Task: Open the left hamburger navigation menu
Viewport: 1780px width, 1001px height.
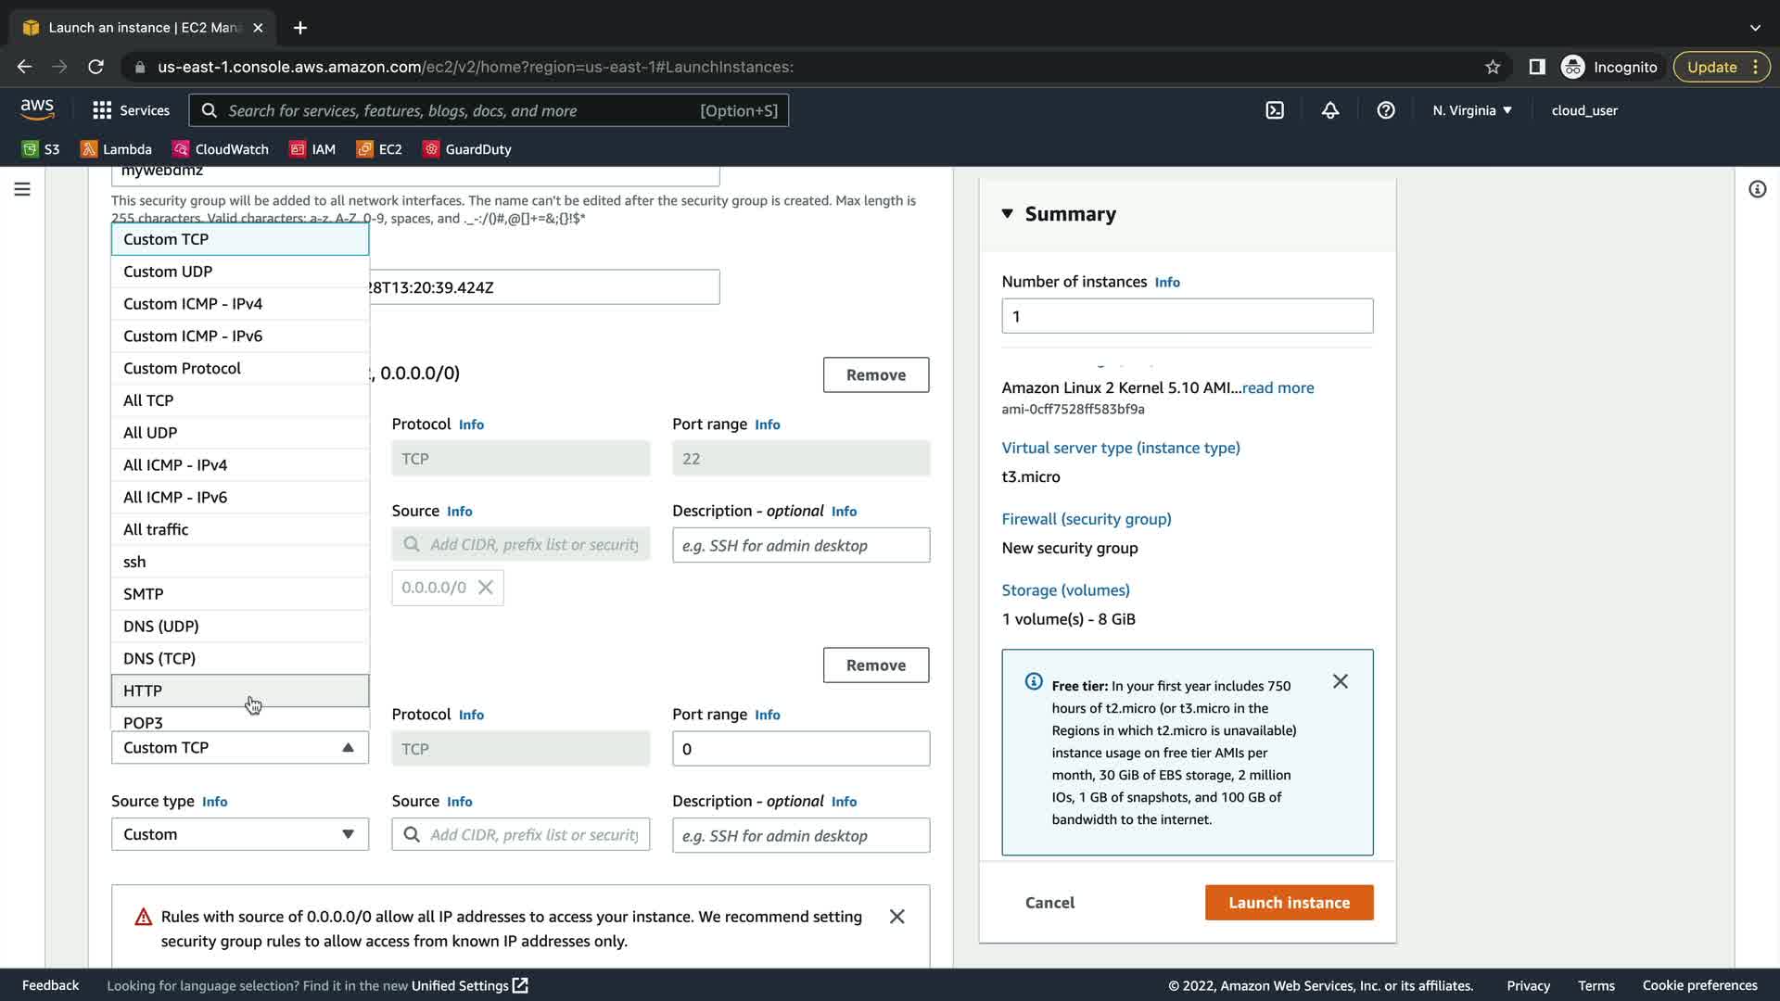Action: pos(22,189)
